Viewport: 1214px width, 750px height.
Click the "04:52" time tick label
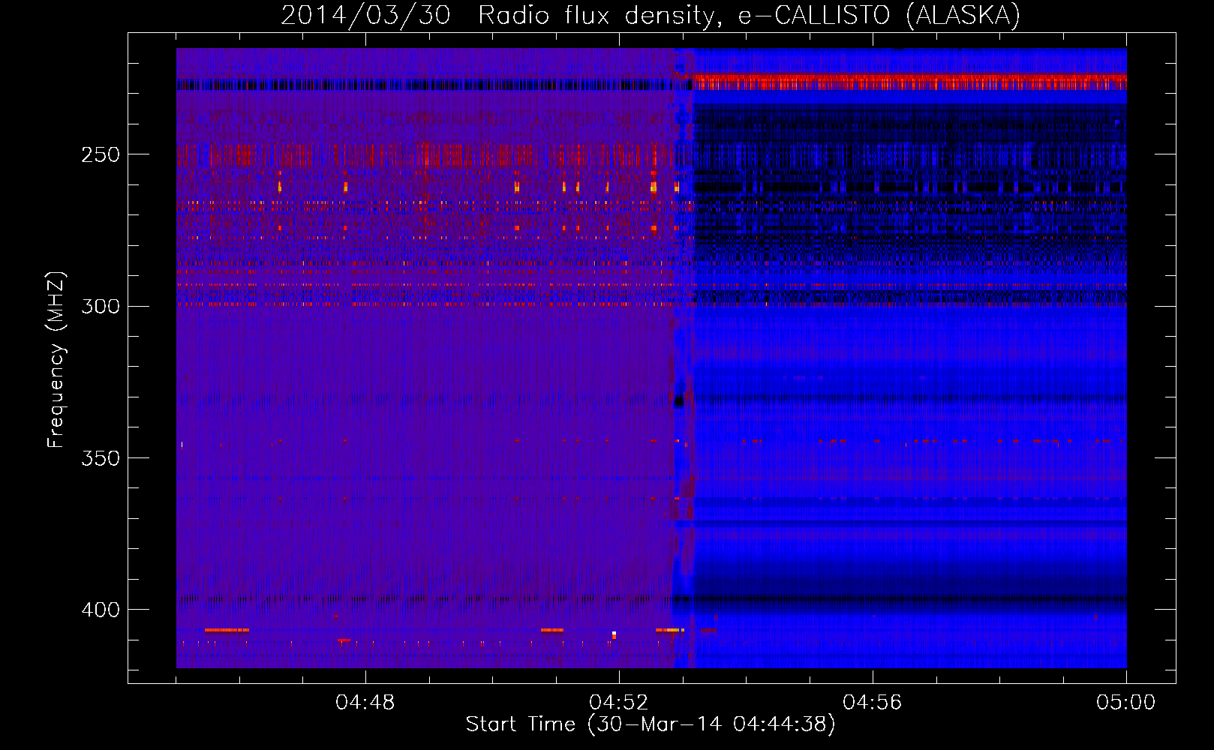pos(619,702)
